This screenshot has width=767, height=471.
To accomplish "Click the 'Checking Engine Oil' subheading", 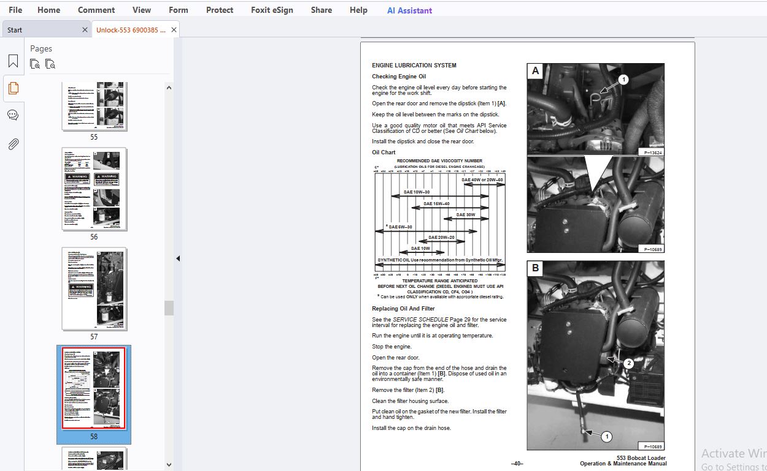I will (399, 77).
